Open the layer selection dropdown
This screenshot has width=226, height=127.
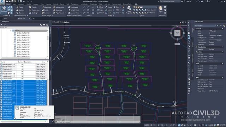(145, 7)
